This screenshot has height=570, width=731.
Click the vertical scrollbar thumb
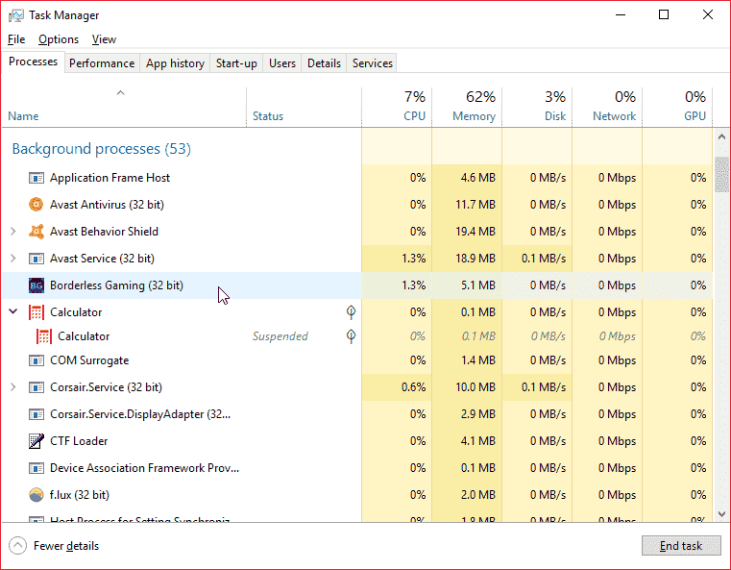(721, 175)
